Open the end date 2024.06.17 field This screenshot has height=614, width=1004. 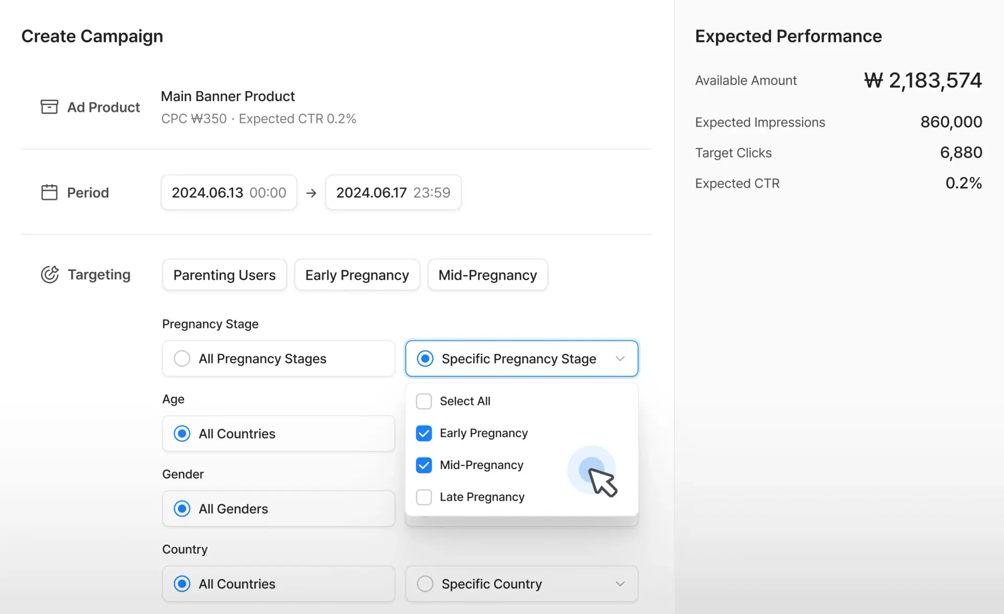click(393, 192)
